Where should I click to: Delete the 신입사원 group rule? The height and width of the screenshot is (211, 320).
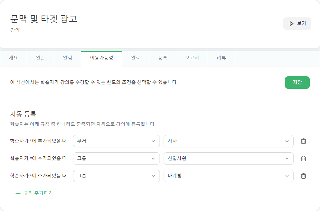click(x=304, y=159)
